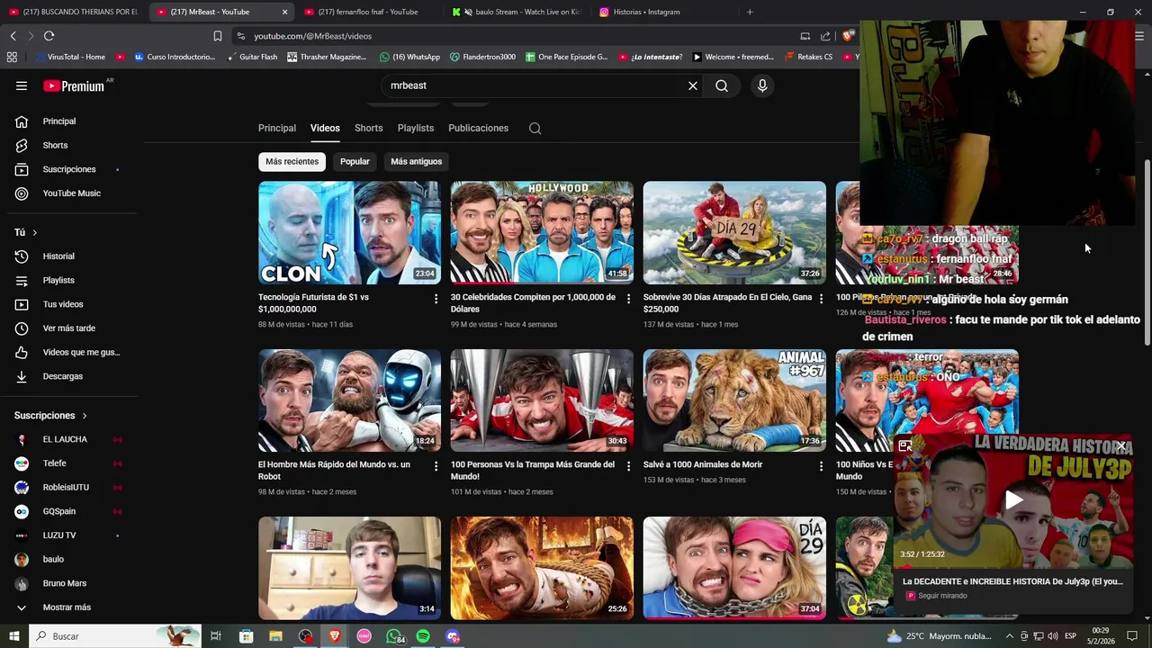Open Salvé a 1000 Animales lion thumbnail
This screenshot has width=1152, height=648.
tap(734, 400)
